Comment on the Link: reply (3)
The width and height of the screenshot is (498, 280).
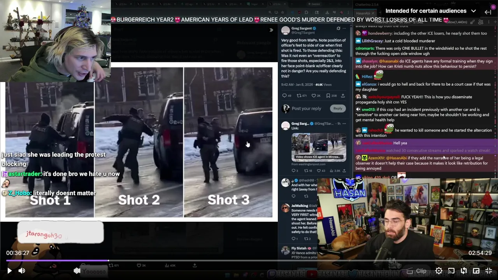(295, 171)
